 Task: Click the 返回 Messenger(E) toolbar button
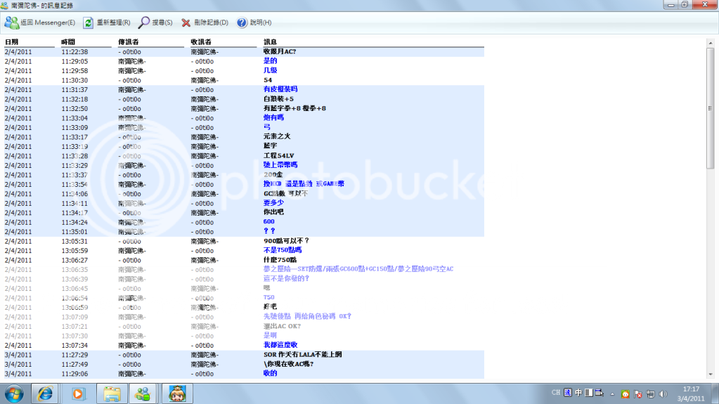tap(39, 22)
